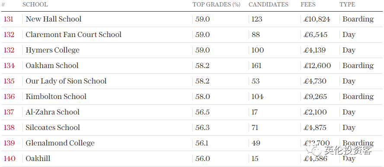Open Hymers College entry
The width and height of the screenshot is (384, 167).
(x=53, y=50)
